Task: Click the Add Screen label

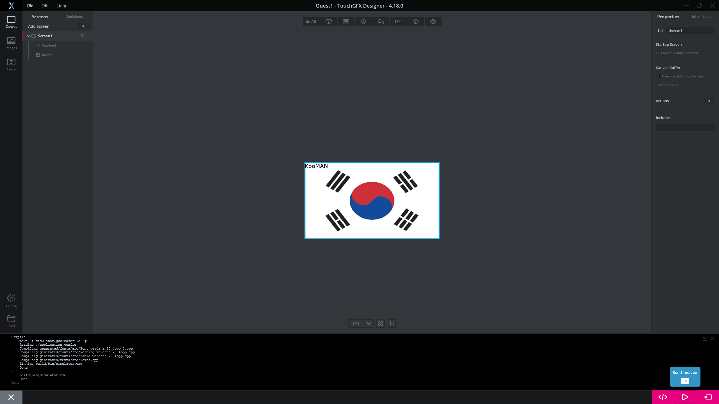Action: click(38, 26)
